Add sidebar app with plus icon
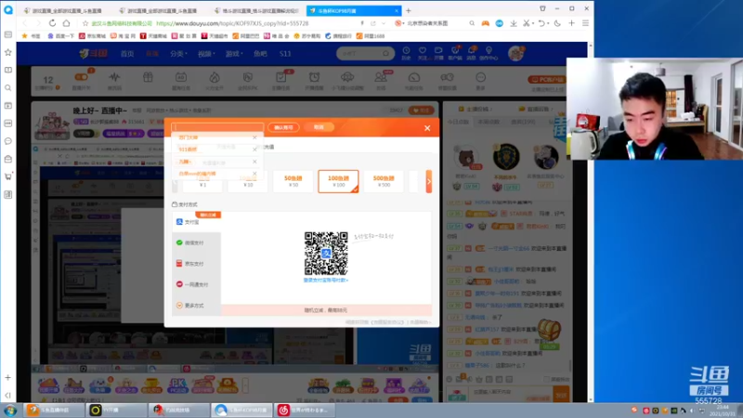The image size is (743, 418). tap(8, 378)
